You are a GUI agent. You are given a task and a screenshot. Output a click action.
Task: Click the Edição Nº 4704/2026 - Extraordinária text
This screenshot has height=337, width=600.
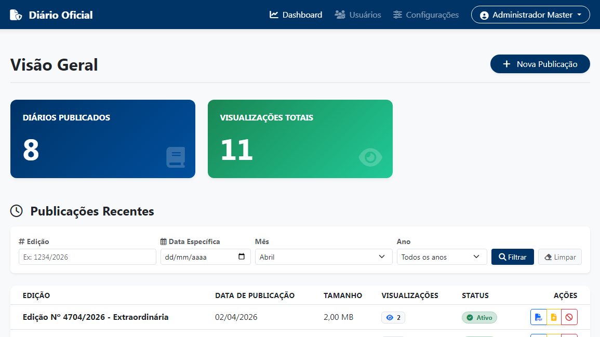[x=96, y=317]
